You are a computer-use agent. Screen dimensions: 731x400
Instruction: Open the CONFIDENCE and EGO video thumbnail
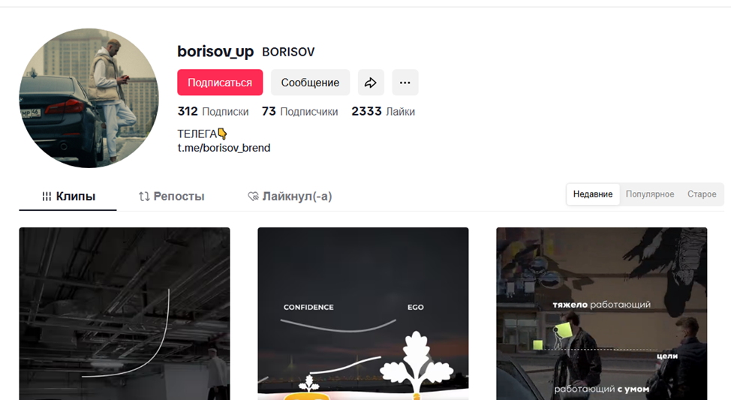363,314
